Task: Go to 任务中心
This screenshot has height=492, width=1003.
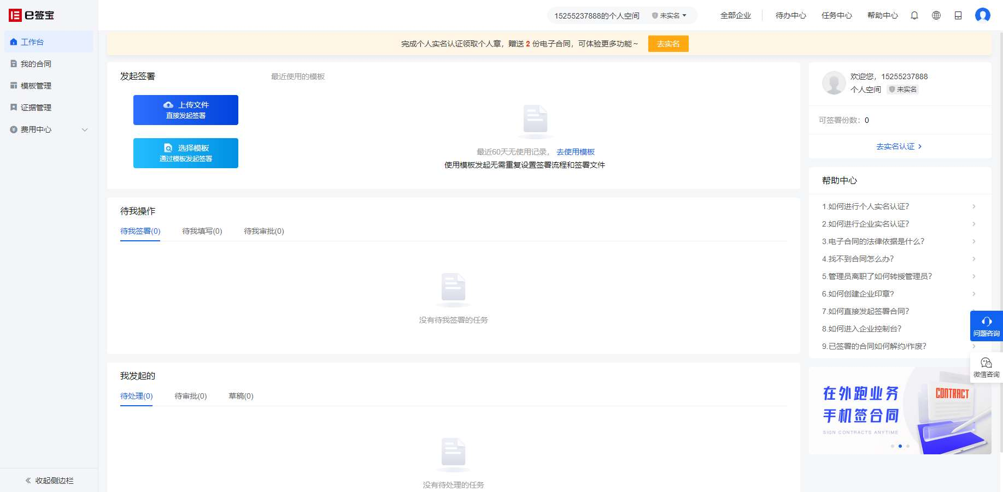Action: point(837,15)
